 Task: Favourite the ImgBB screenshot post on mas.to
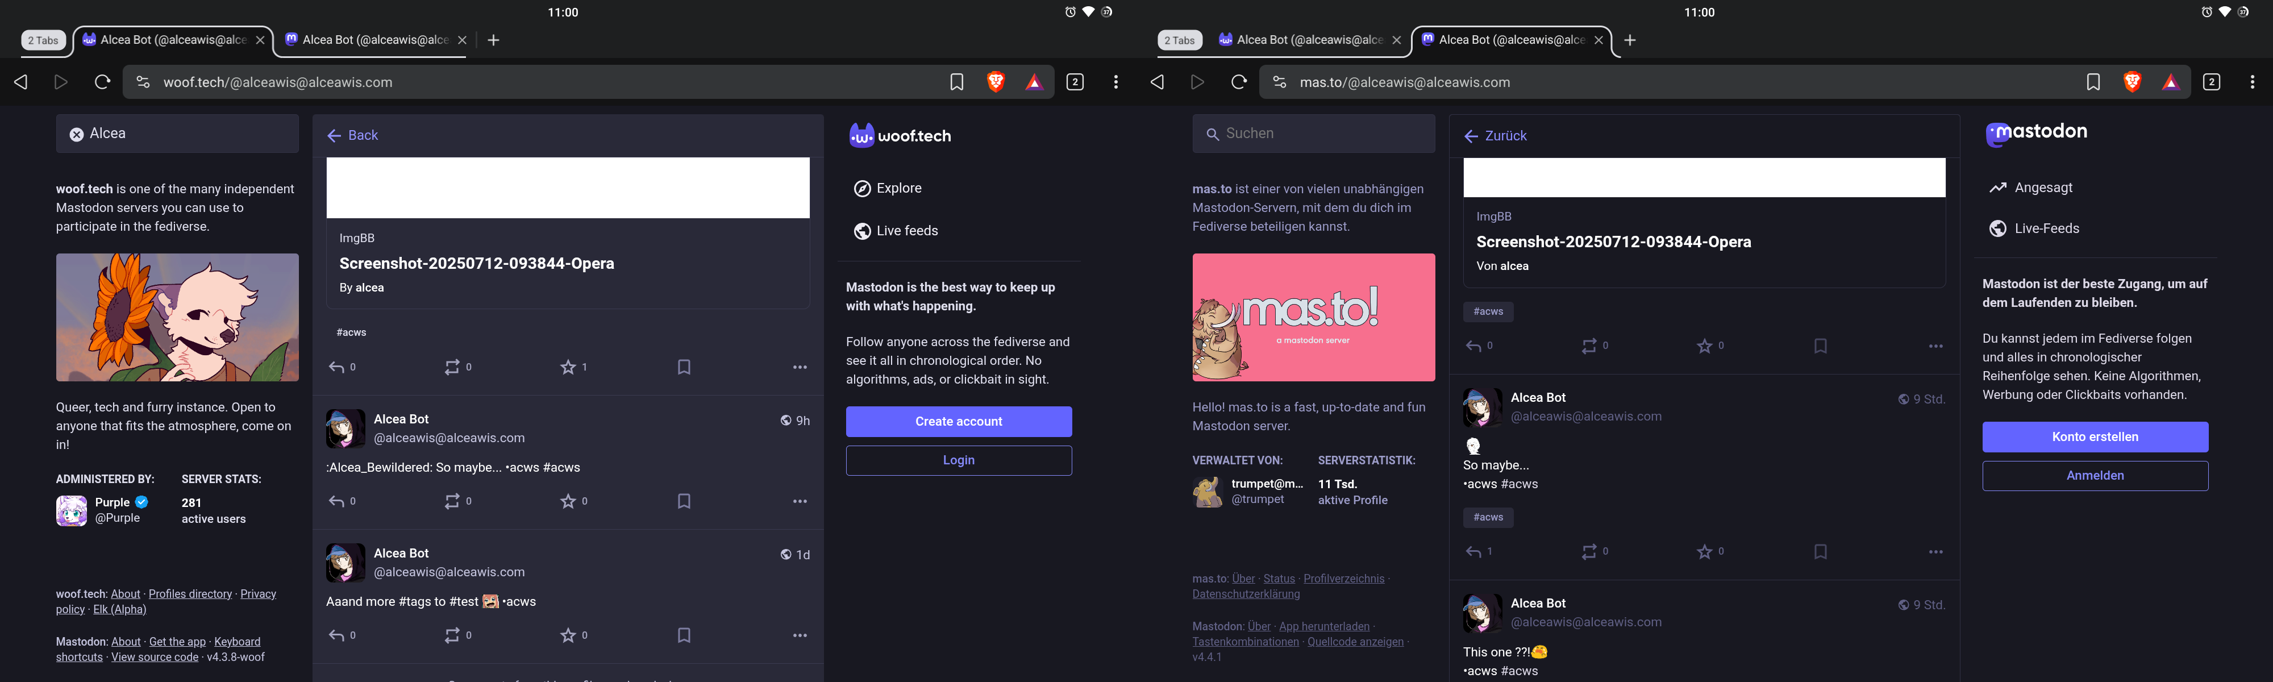click(1705, 346)
